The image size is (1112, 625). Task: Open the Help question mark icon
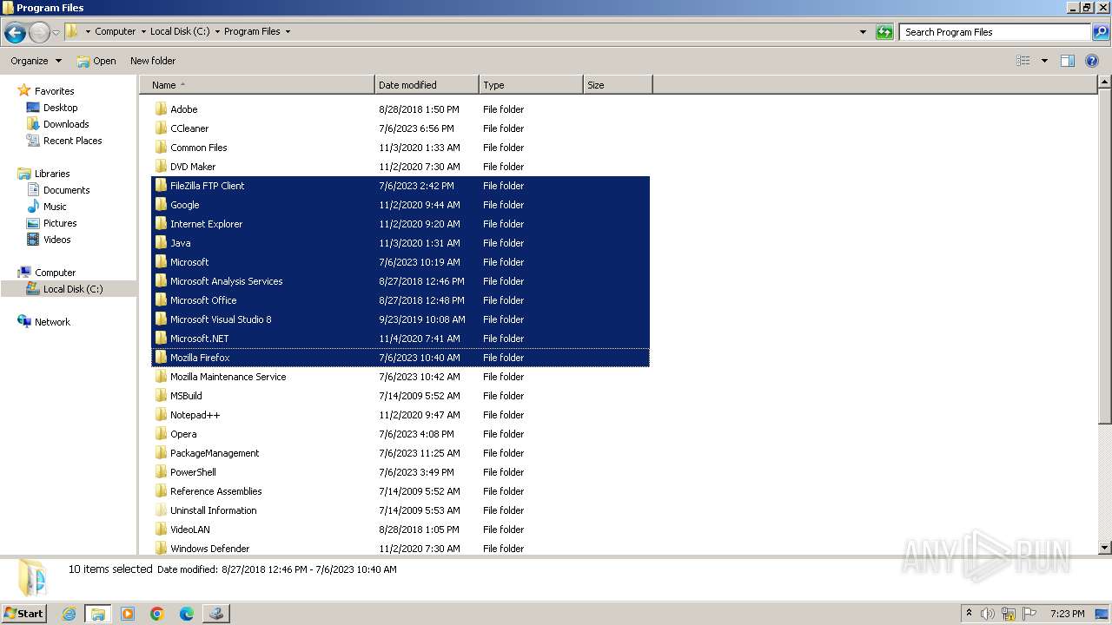click(x=1092, y=61)
